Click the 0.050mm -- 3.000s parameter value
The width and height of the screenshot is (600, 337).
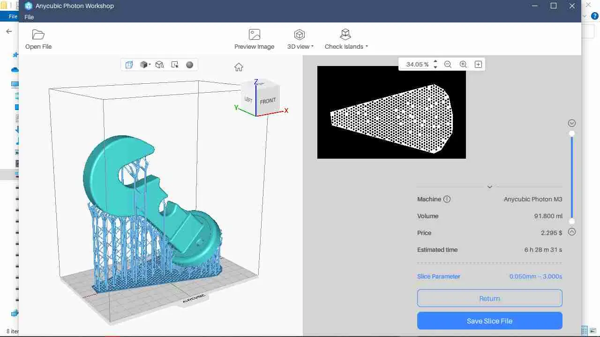tap(536, 277)
